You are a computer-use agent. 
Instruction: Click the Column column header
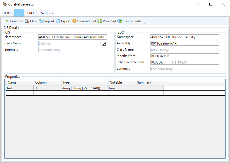[x=48, y=82]
